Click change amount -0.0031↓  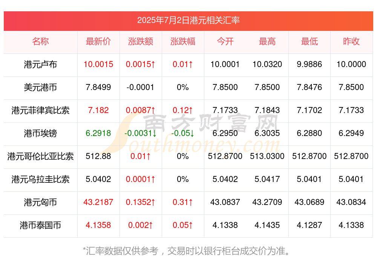point(141,133)
